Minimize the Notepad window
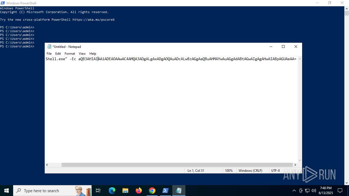 click(271, 47)
